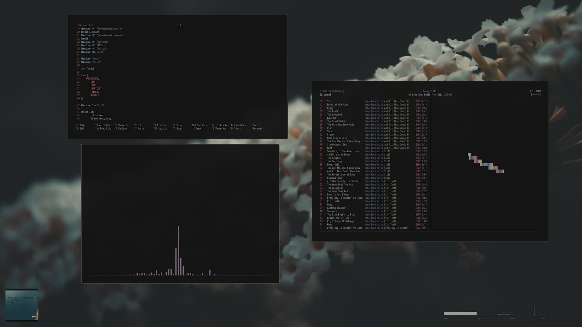Click the volume bar under Vol: 100%

(536, 95)
